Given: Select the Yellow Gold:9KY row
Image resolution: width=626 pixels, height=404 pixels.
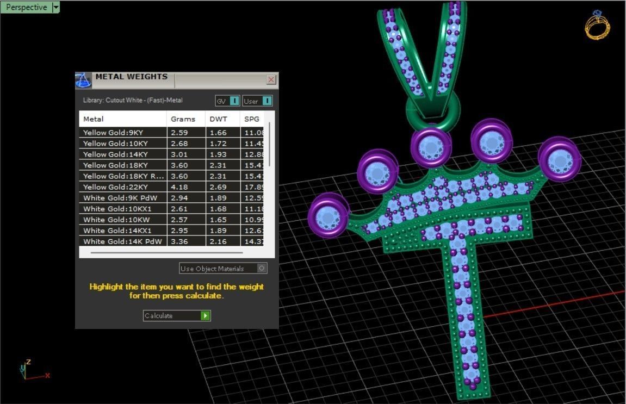Looking at the screenshot, I should point(171,133).
